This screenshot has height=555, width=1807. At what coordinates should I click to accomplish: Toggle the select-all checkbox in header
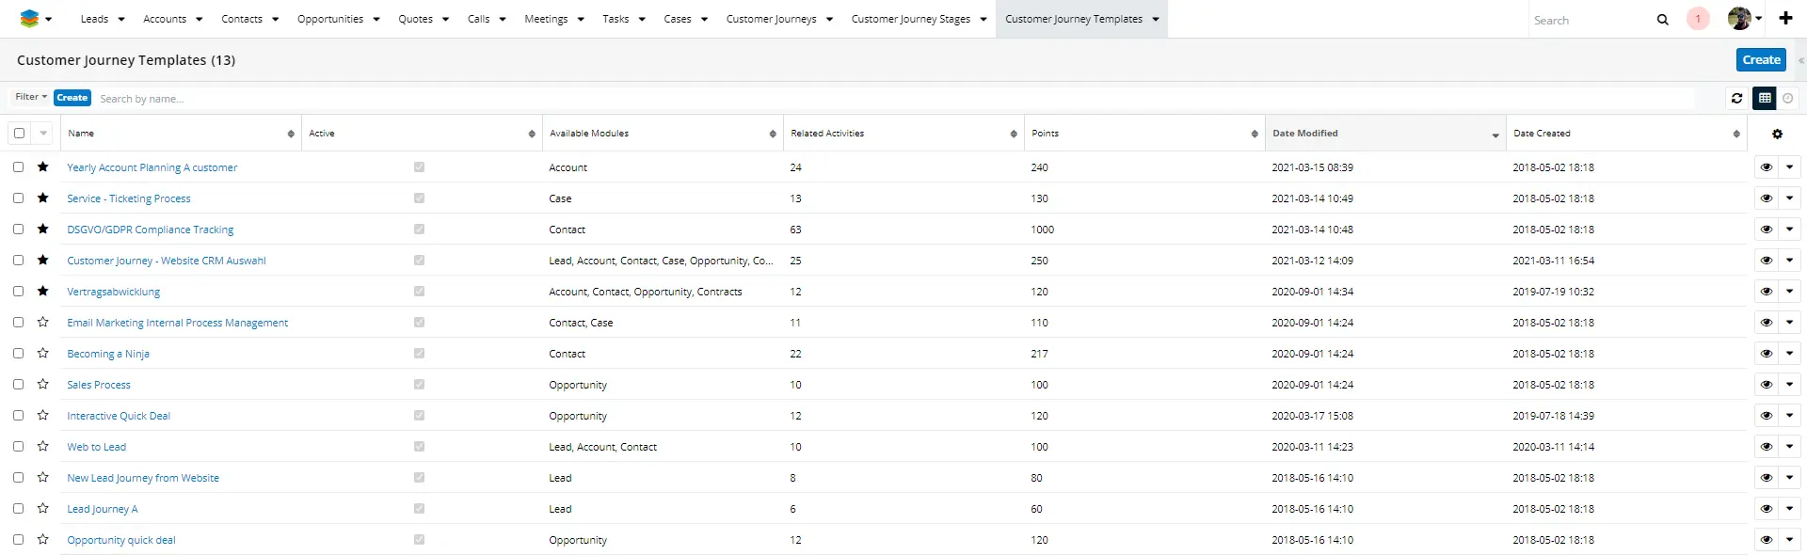pos(19,134)
